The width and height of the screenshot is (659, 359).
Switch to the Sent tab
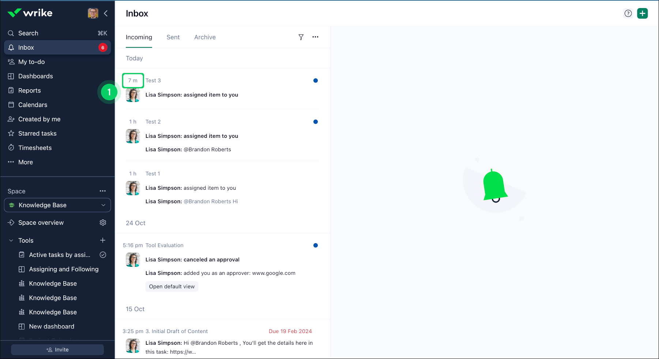173,37
